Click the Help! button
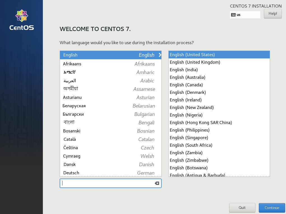 pos(272,13)
